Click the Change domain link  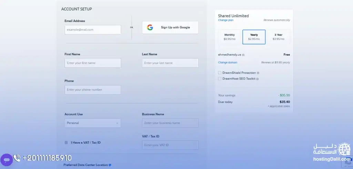[x=228, y=62]
